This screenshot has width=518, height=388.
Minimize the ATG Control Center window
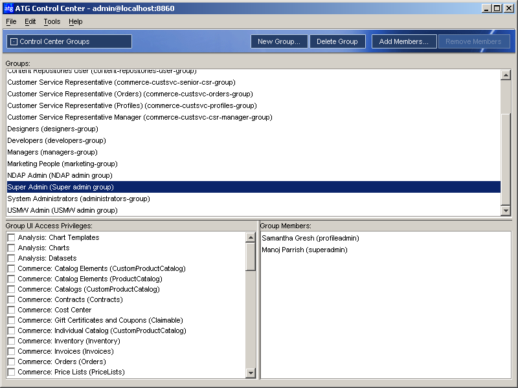pyautogui.click(x=486, y=8)
